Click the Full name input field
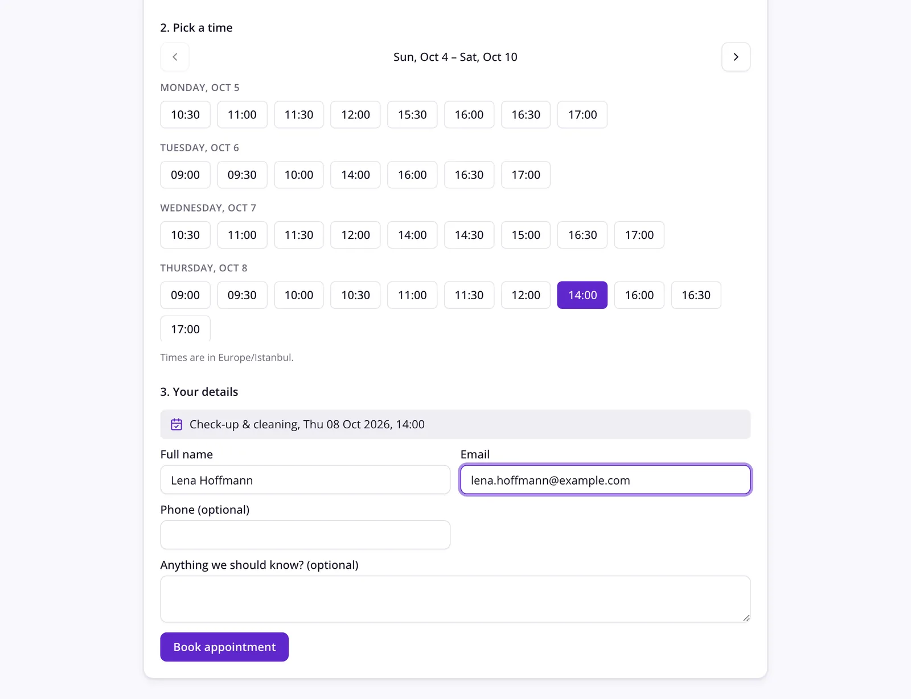The width and height of the screenshot is (911, 699). [x=305, y=480]
